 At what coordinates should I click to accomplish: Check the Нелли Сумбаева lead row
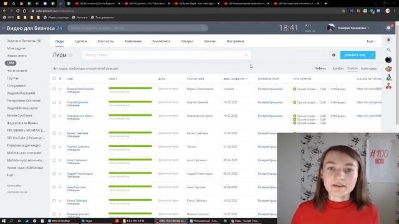click(54, 133)
